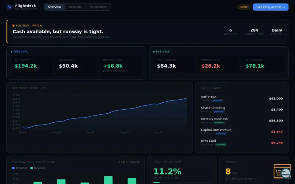Screen dimensions: 295x184
Task: Click the May 10 axis label
Action: (57, 132)
